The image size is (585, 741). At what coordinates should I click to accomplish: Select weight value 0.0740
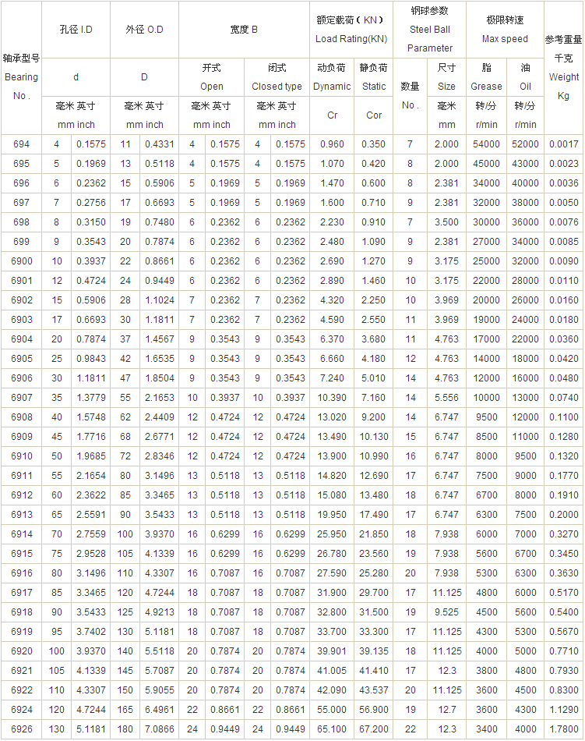coord(563,398)
